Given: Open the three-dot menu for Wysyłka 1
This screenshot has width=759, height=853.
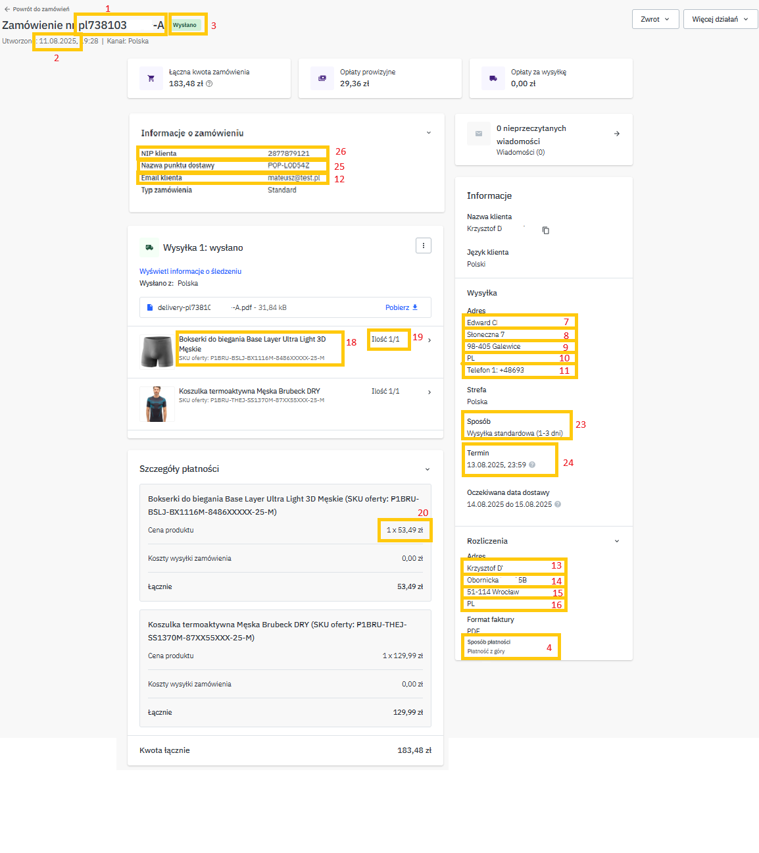Looking at the screenshot, I should [x=423, y=246].
